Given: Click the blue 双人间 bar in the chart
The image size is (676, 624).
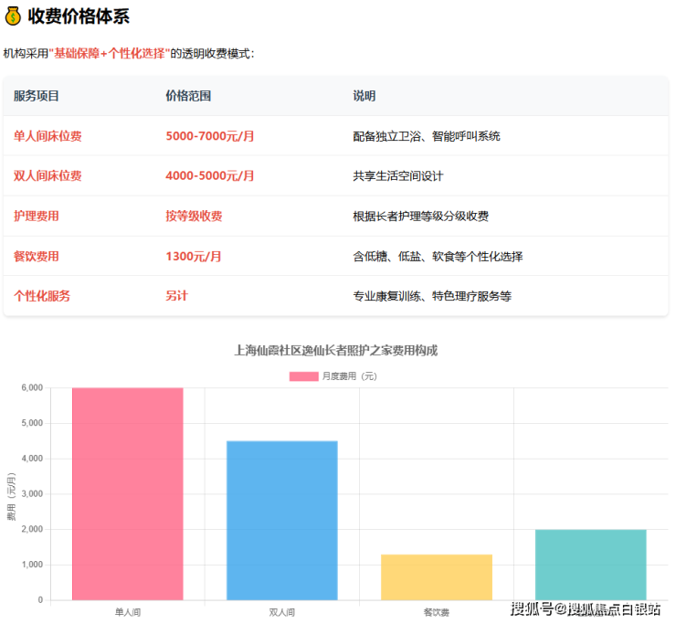Looking at the screenshot, I should tap(281, 520).
